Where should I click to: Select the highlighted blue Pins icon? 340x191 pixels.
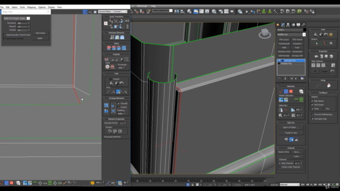pos(118,92)
